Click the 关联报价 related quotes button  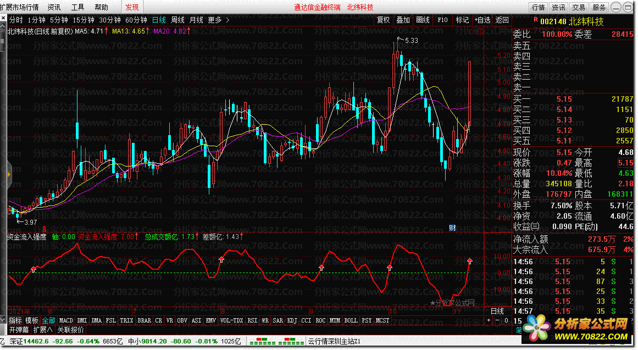(71, 330)
